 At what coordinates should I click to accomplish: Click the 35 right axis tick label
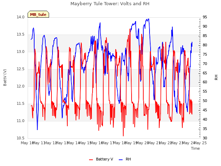pyautogui.click(x=205, y=129)
